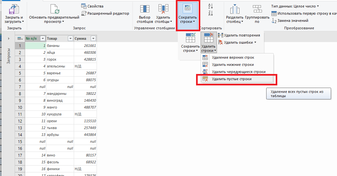This screenshot has height=176, width=337.
Task: Click the бананы cell
Action: pos(60,46)
